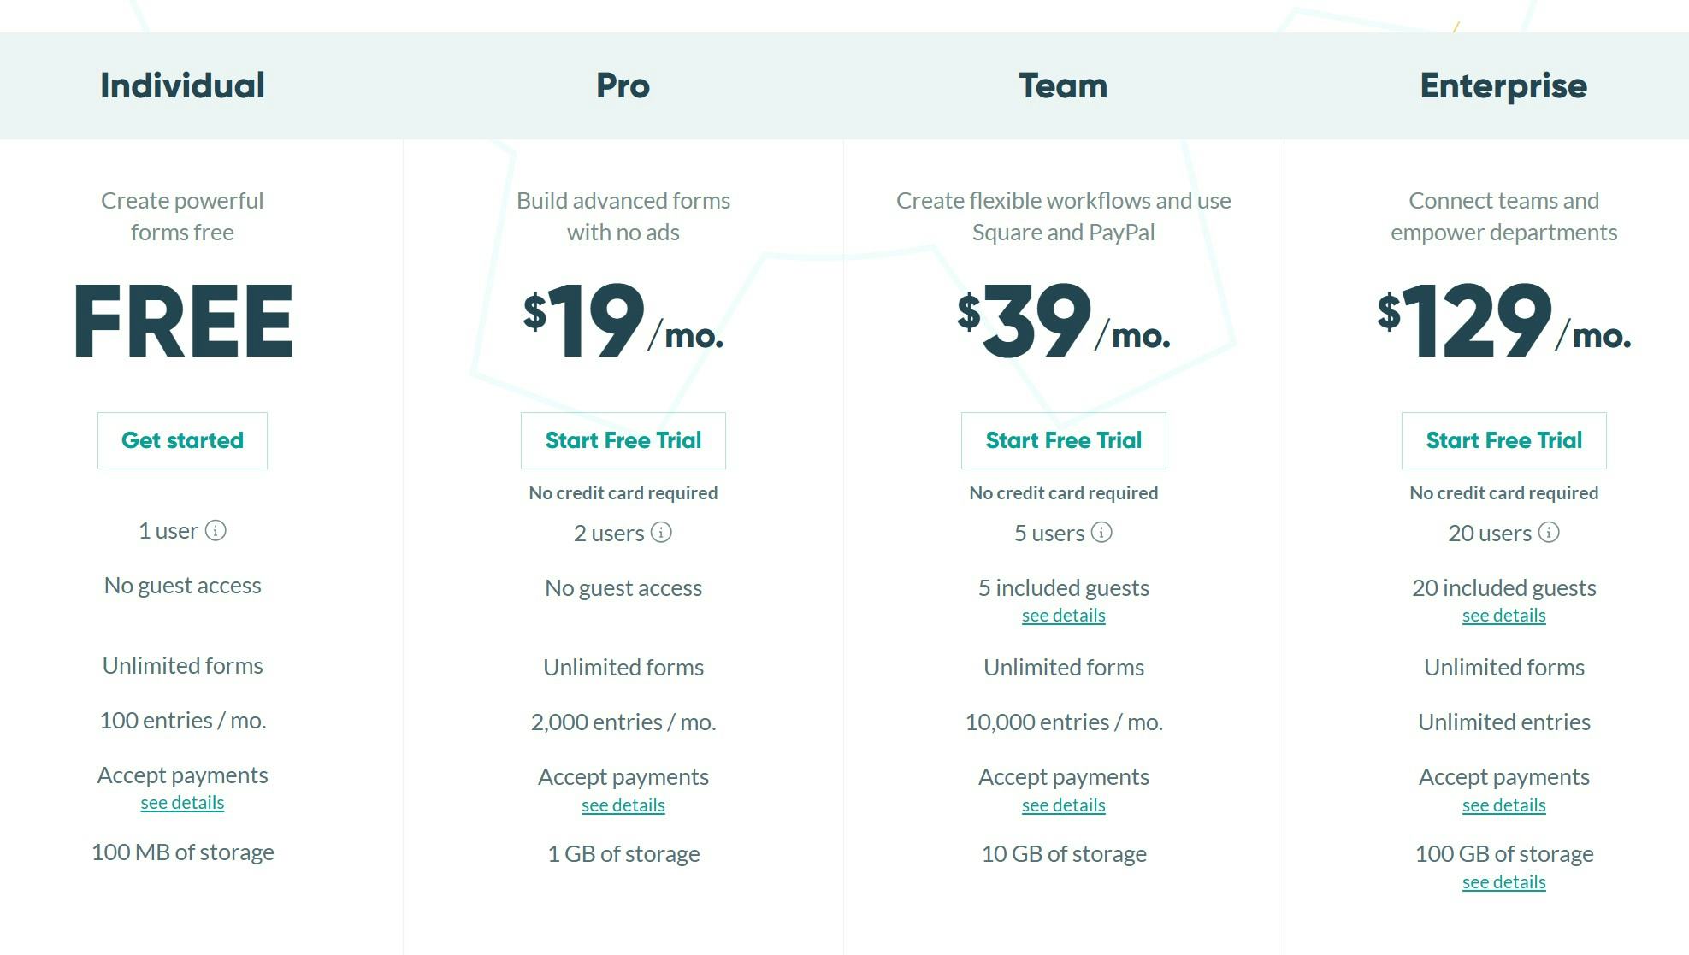Click the info icon in the Individual column
1689x955 pixels.
coord(217,530)
